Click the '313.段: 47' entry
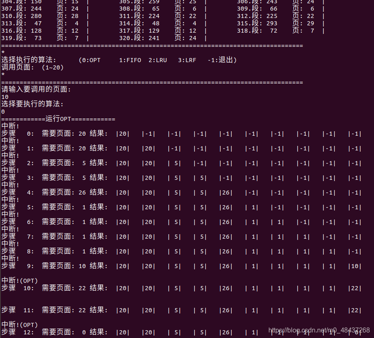The width and height of the screenshot is (374, 338). click(x=21, y=24)
